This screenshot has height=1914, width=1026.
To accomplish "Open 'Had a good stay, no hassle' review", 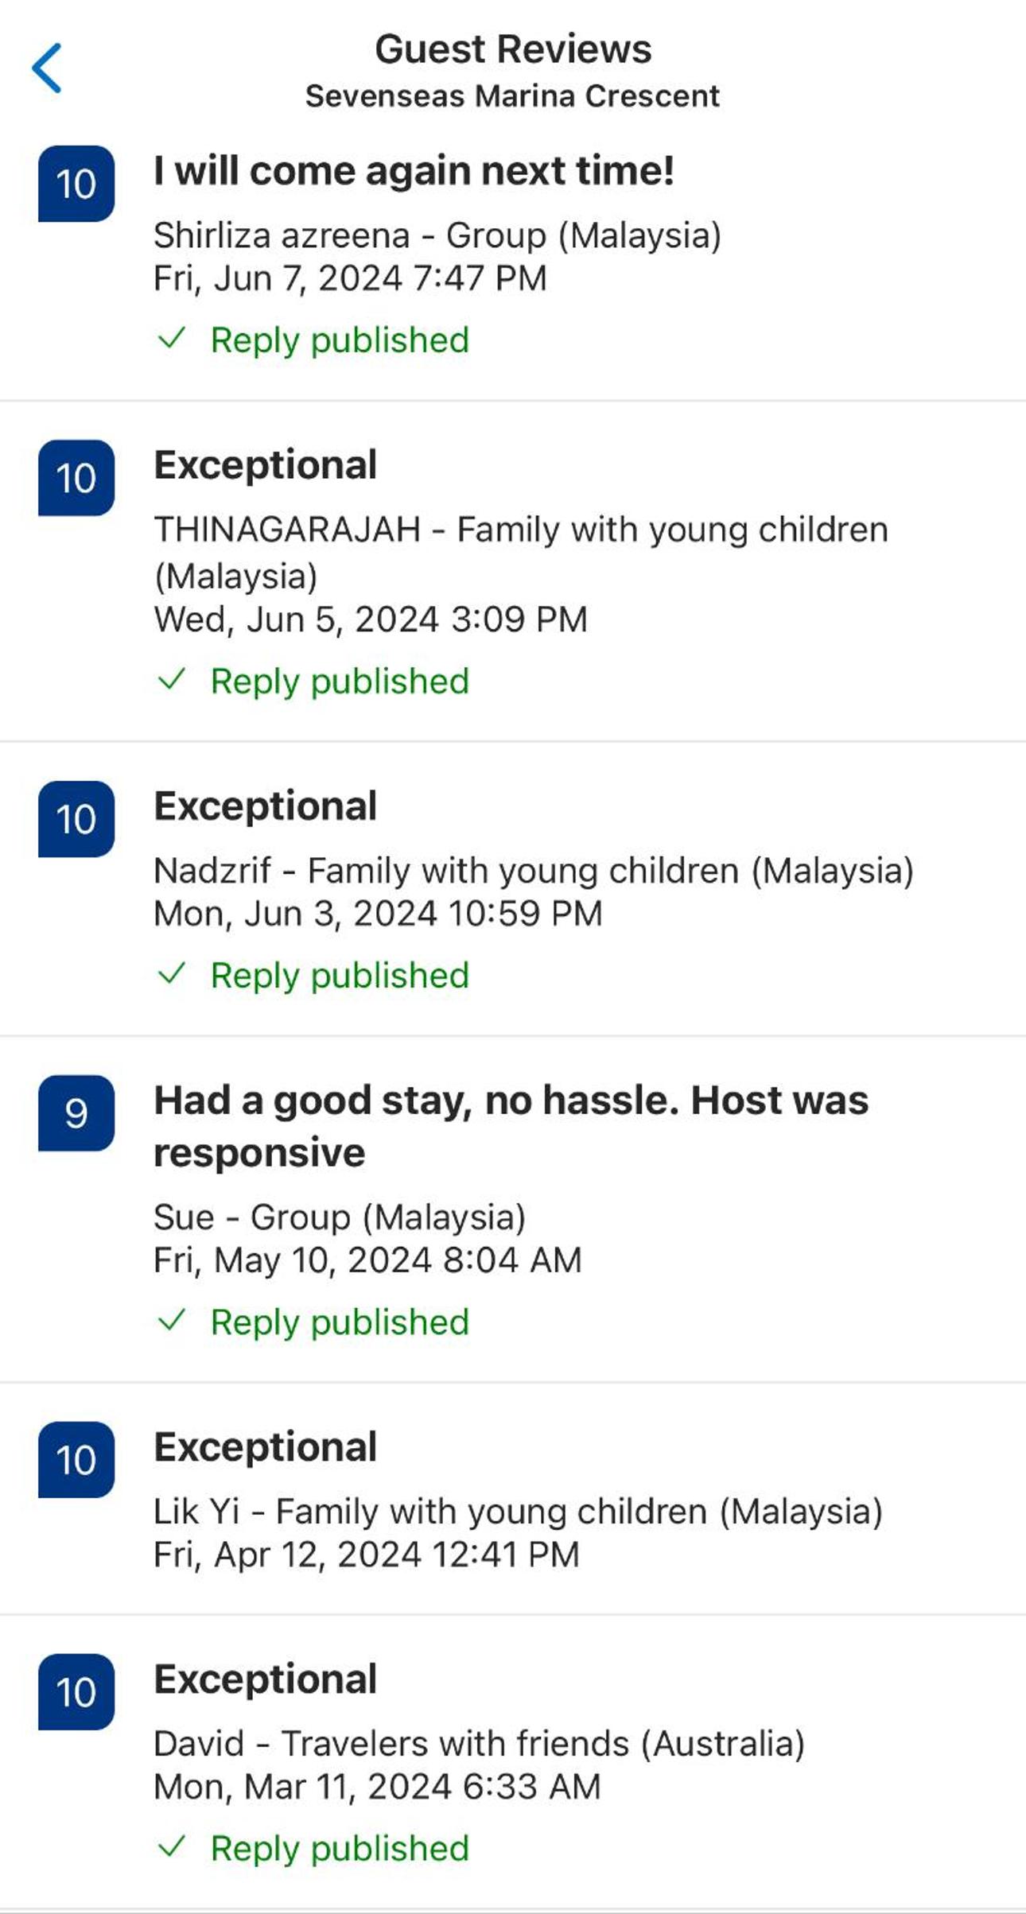I will click(513, 1209).
